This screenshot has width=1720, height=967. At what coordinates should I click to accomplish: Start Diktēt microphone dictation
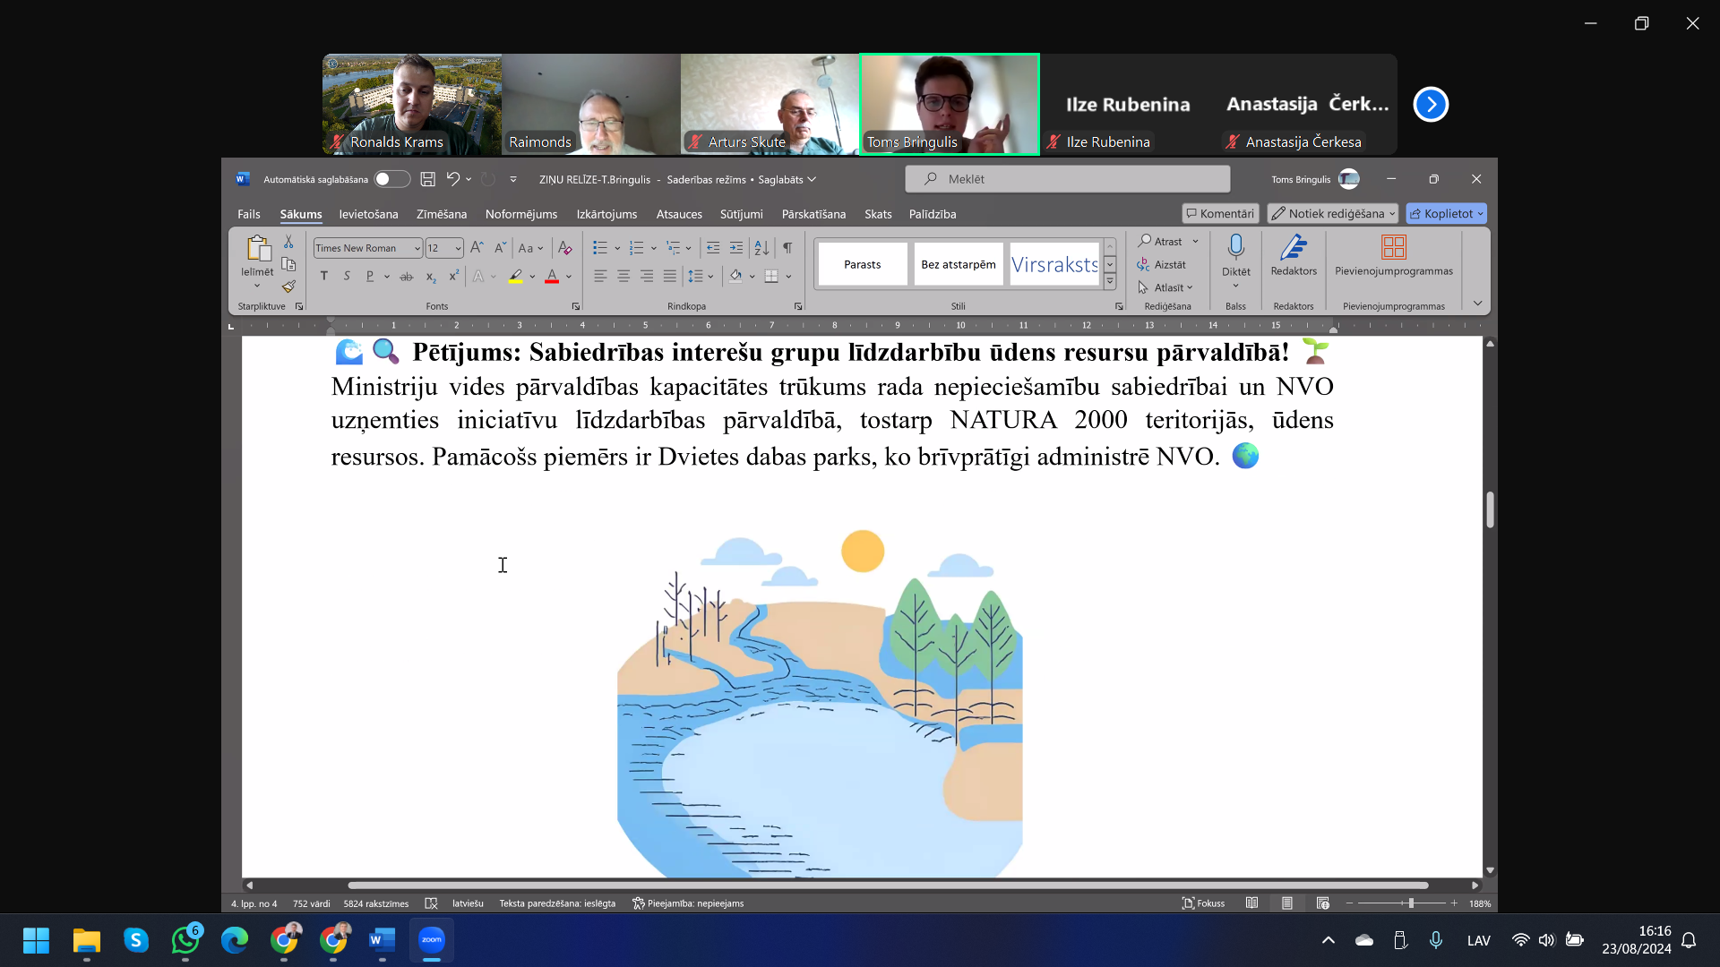click(1235, 255)
